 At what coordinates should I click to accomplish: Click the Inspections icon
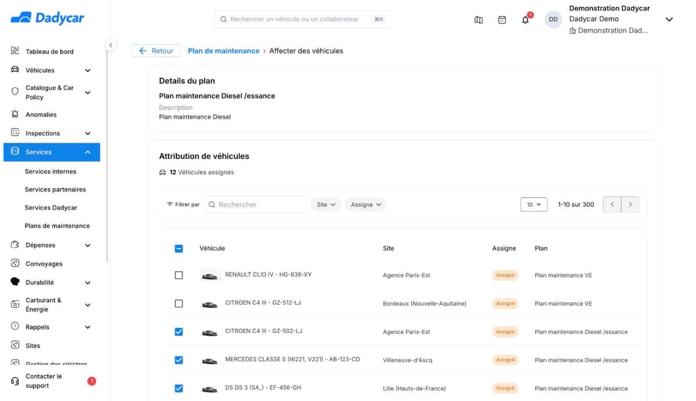click(15, 133)
